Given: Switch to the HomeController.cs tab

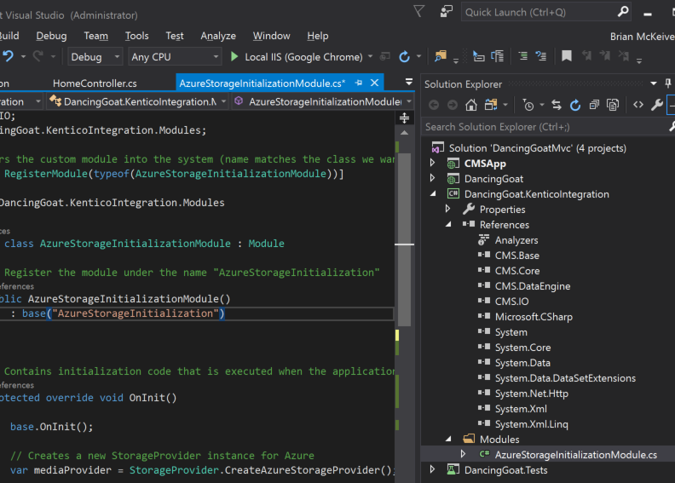Looking at the screenshot, I should coord(95,83).
